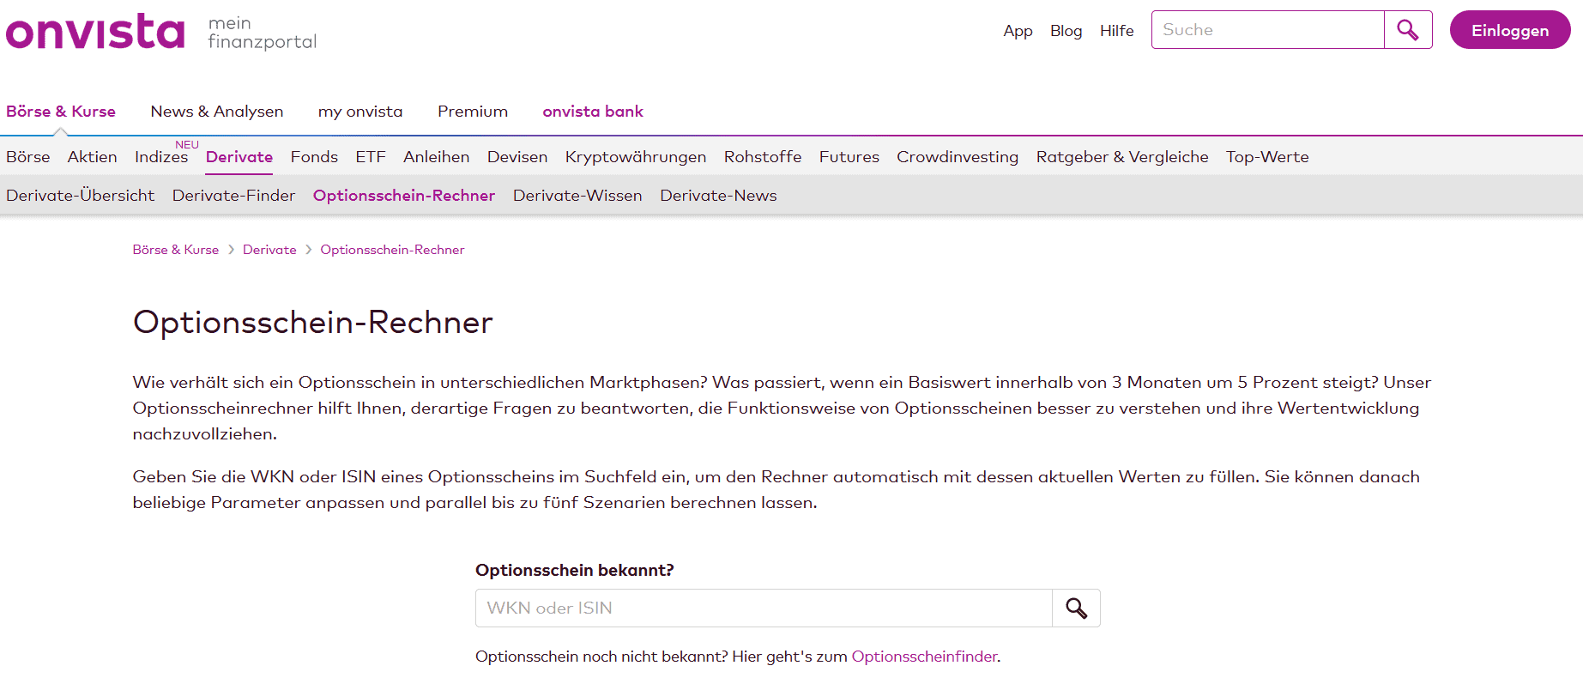Open the Optionsscheinfinder link
Image resolution: width=1583 pixels, height=678 pixels.
924,657
